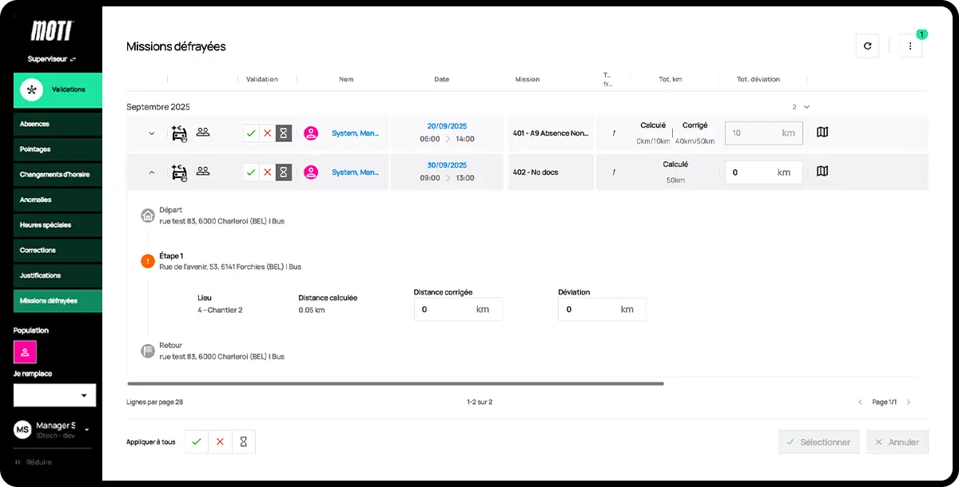The height and width of the screenshot is (487, 959).
Task: Click the pink Population user icon
Action: coord(25,351)
